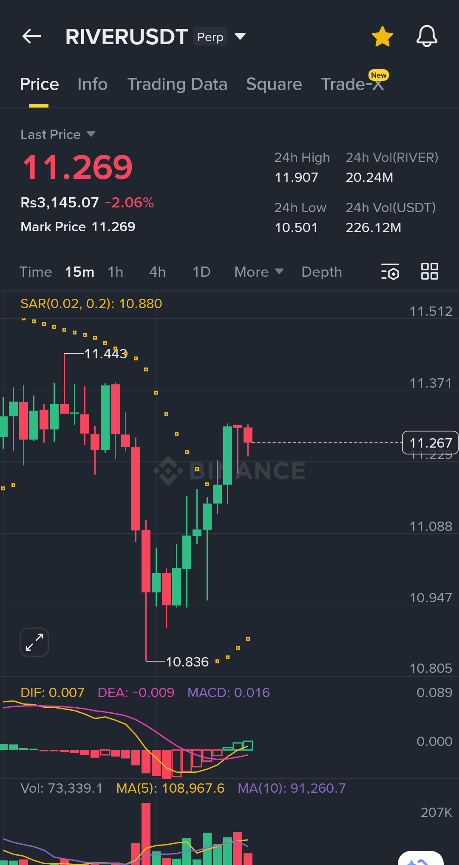Open the RIVERUSDT pair selector dropdown arrow

coord(240,37)
